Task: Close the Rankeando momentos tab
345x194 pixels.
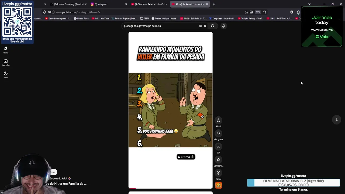Action: click(x=207, y=4)
